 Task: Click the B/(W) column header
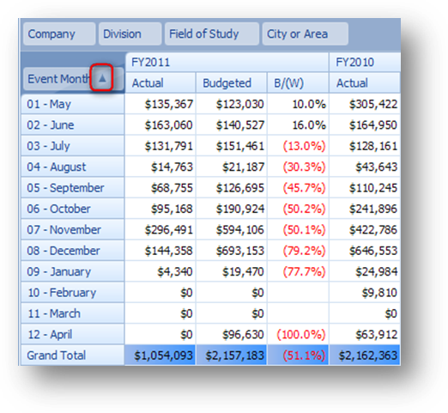[298, 83]
